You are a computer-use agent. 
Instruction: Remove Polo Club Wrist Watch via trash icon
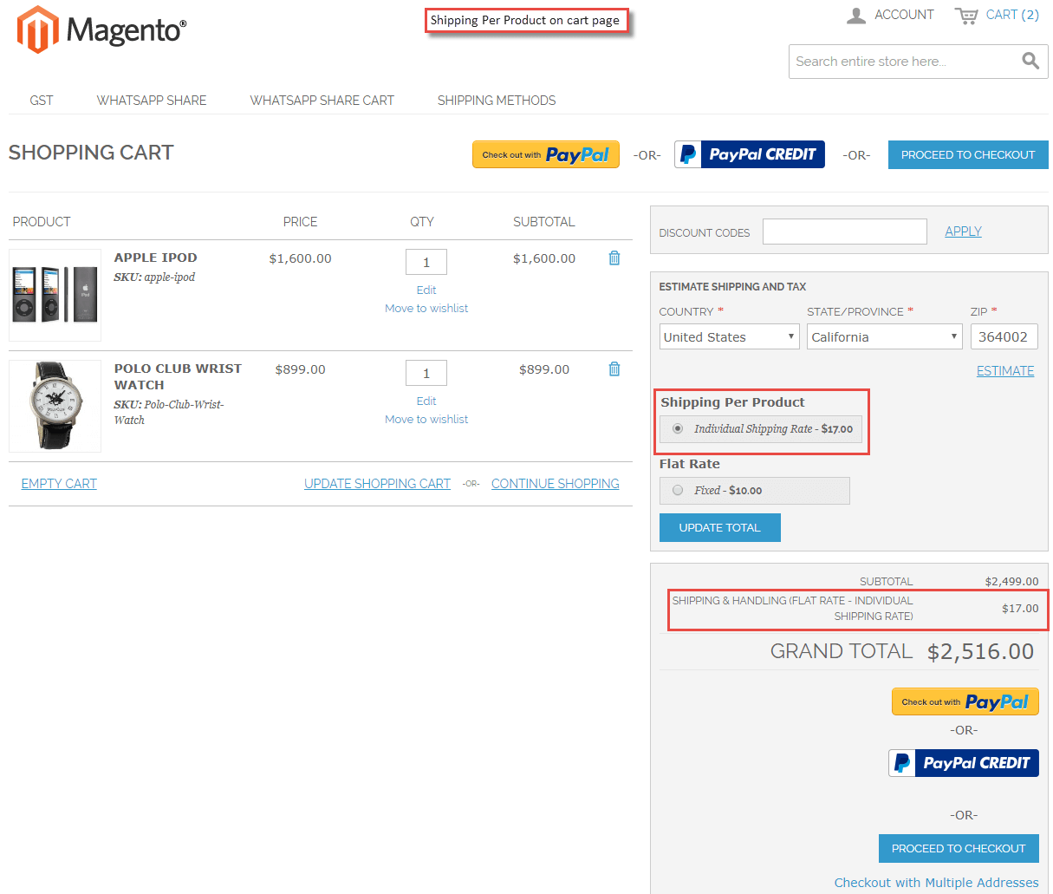tap(614, 369)
